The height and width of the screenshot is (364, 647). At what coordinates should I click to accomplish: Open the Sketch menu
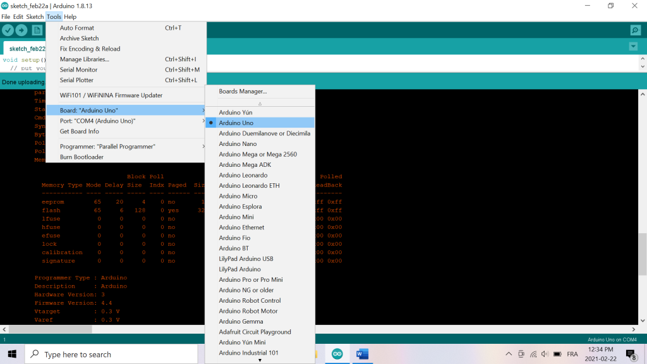click(35, 16)
